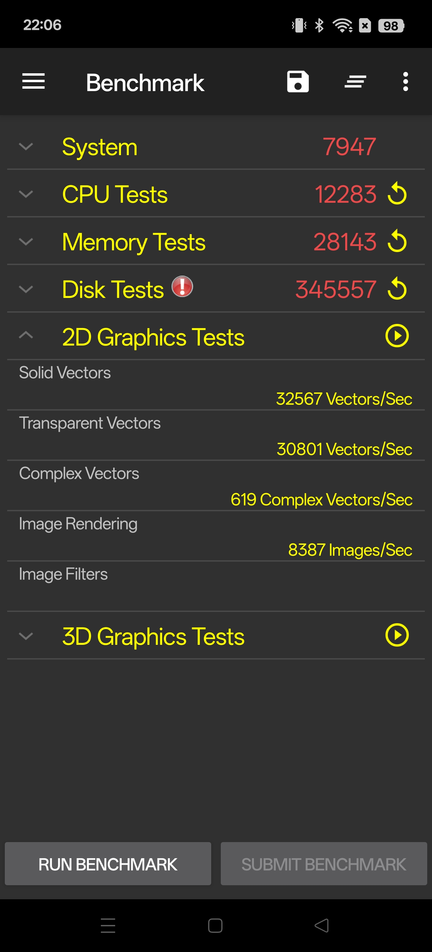Tap the Disk Tests red warning icon
Image resolution: width=432 pixels, height=952 pixels.
click(x=182, y=286)
